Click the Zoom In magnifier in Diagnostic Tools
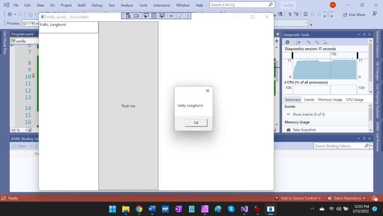Screen dimensions: 383x216 tap(309, 42)
